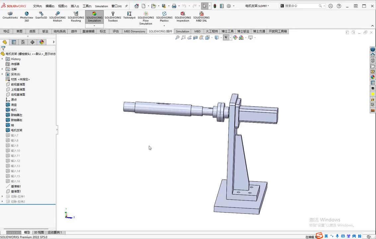The image size is (376, 239).
Task: Activate SOLIDWORKS Routing add-in
Action: click(76, 17)
